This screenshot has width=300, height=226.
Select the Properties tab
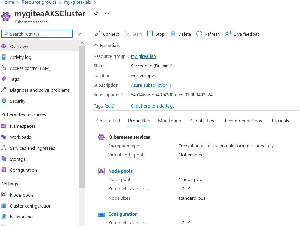(139, 121)
